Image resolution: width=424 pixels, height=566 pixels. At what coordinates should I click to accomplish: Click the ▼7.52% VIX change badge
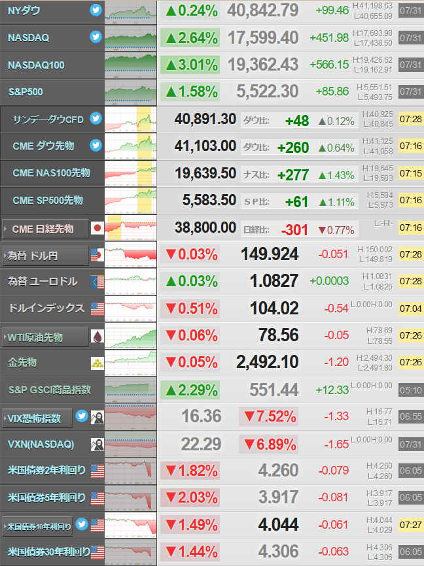[x=268, y=417]
